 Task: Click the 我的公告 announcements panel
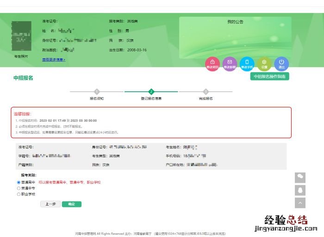pyautogui.click(x=235, y=37)
